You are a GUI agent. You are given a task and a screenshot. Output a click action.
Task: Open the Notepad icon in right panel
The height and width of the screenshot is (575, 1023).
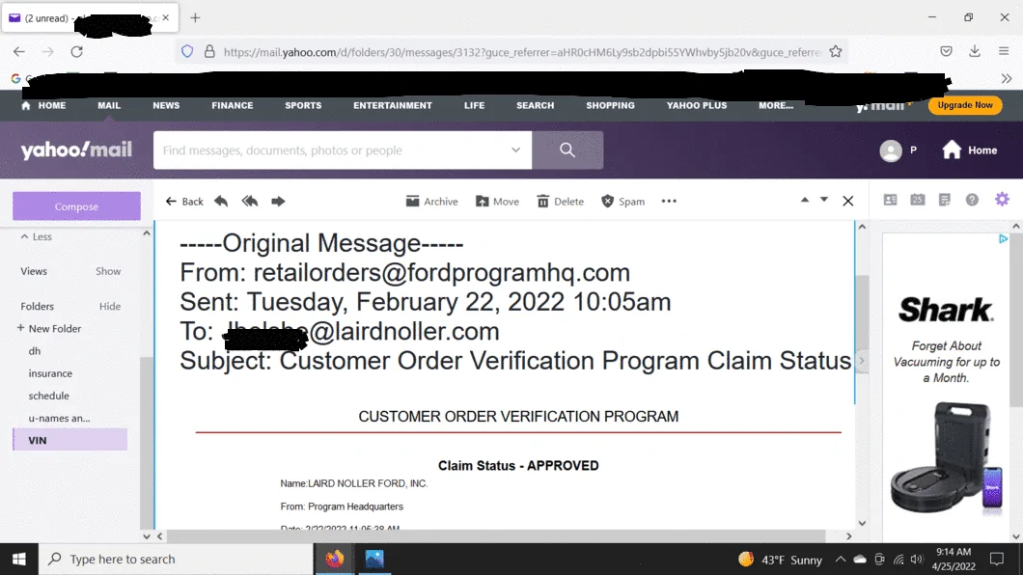point(945,200)
